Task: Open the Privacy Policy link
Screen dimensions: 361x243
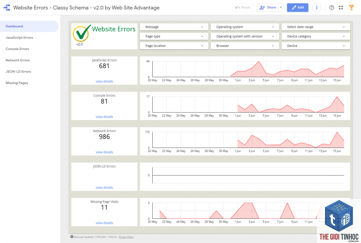Action: click(x=127, y=237)
